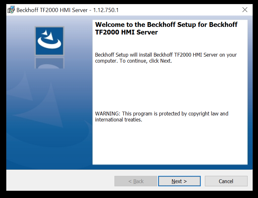Click the Beckhoff Setup will install paragraph
Screen dimensions: 258x198
pyautogui.click(x=166, y=58)
